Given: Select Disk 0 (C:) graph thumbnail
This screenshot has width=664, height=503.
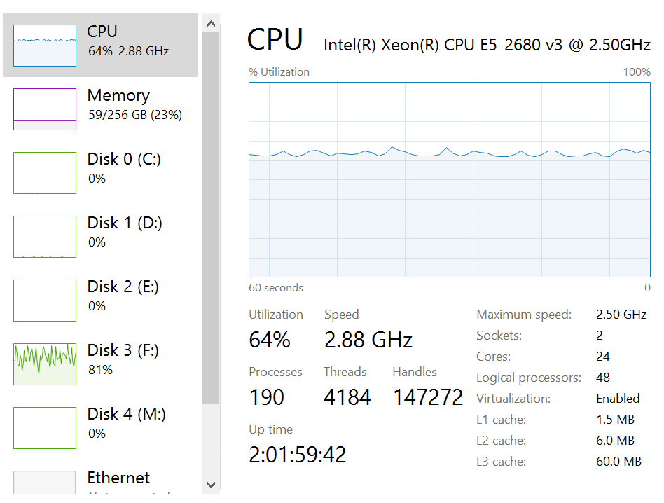Looking at the screenshot, I should [x=45, y=173].
